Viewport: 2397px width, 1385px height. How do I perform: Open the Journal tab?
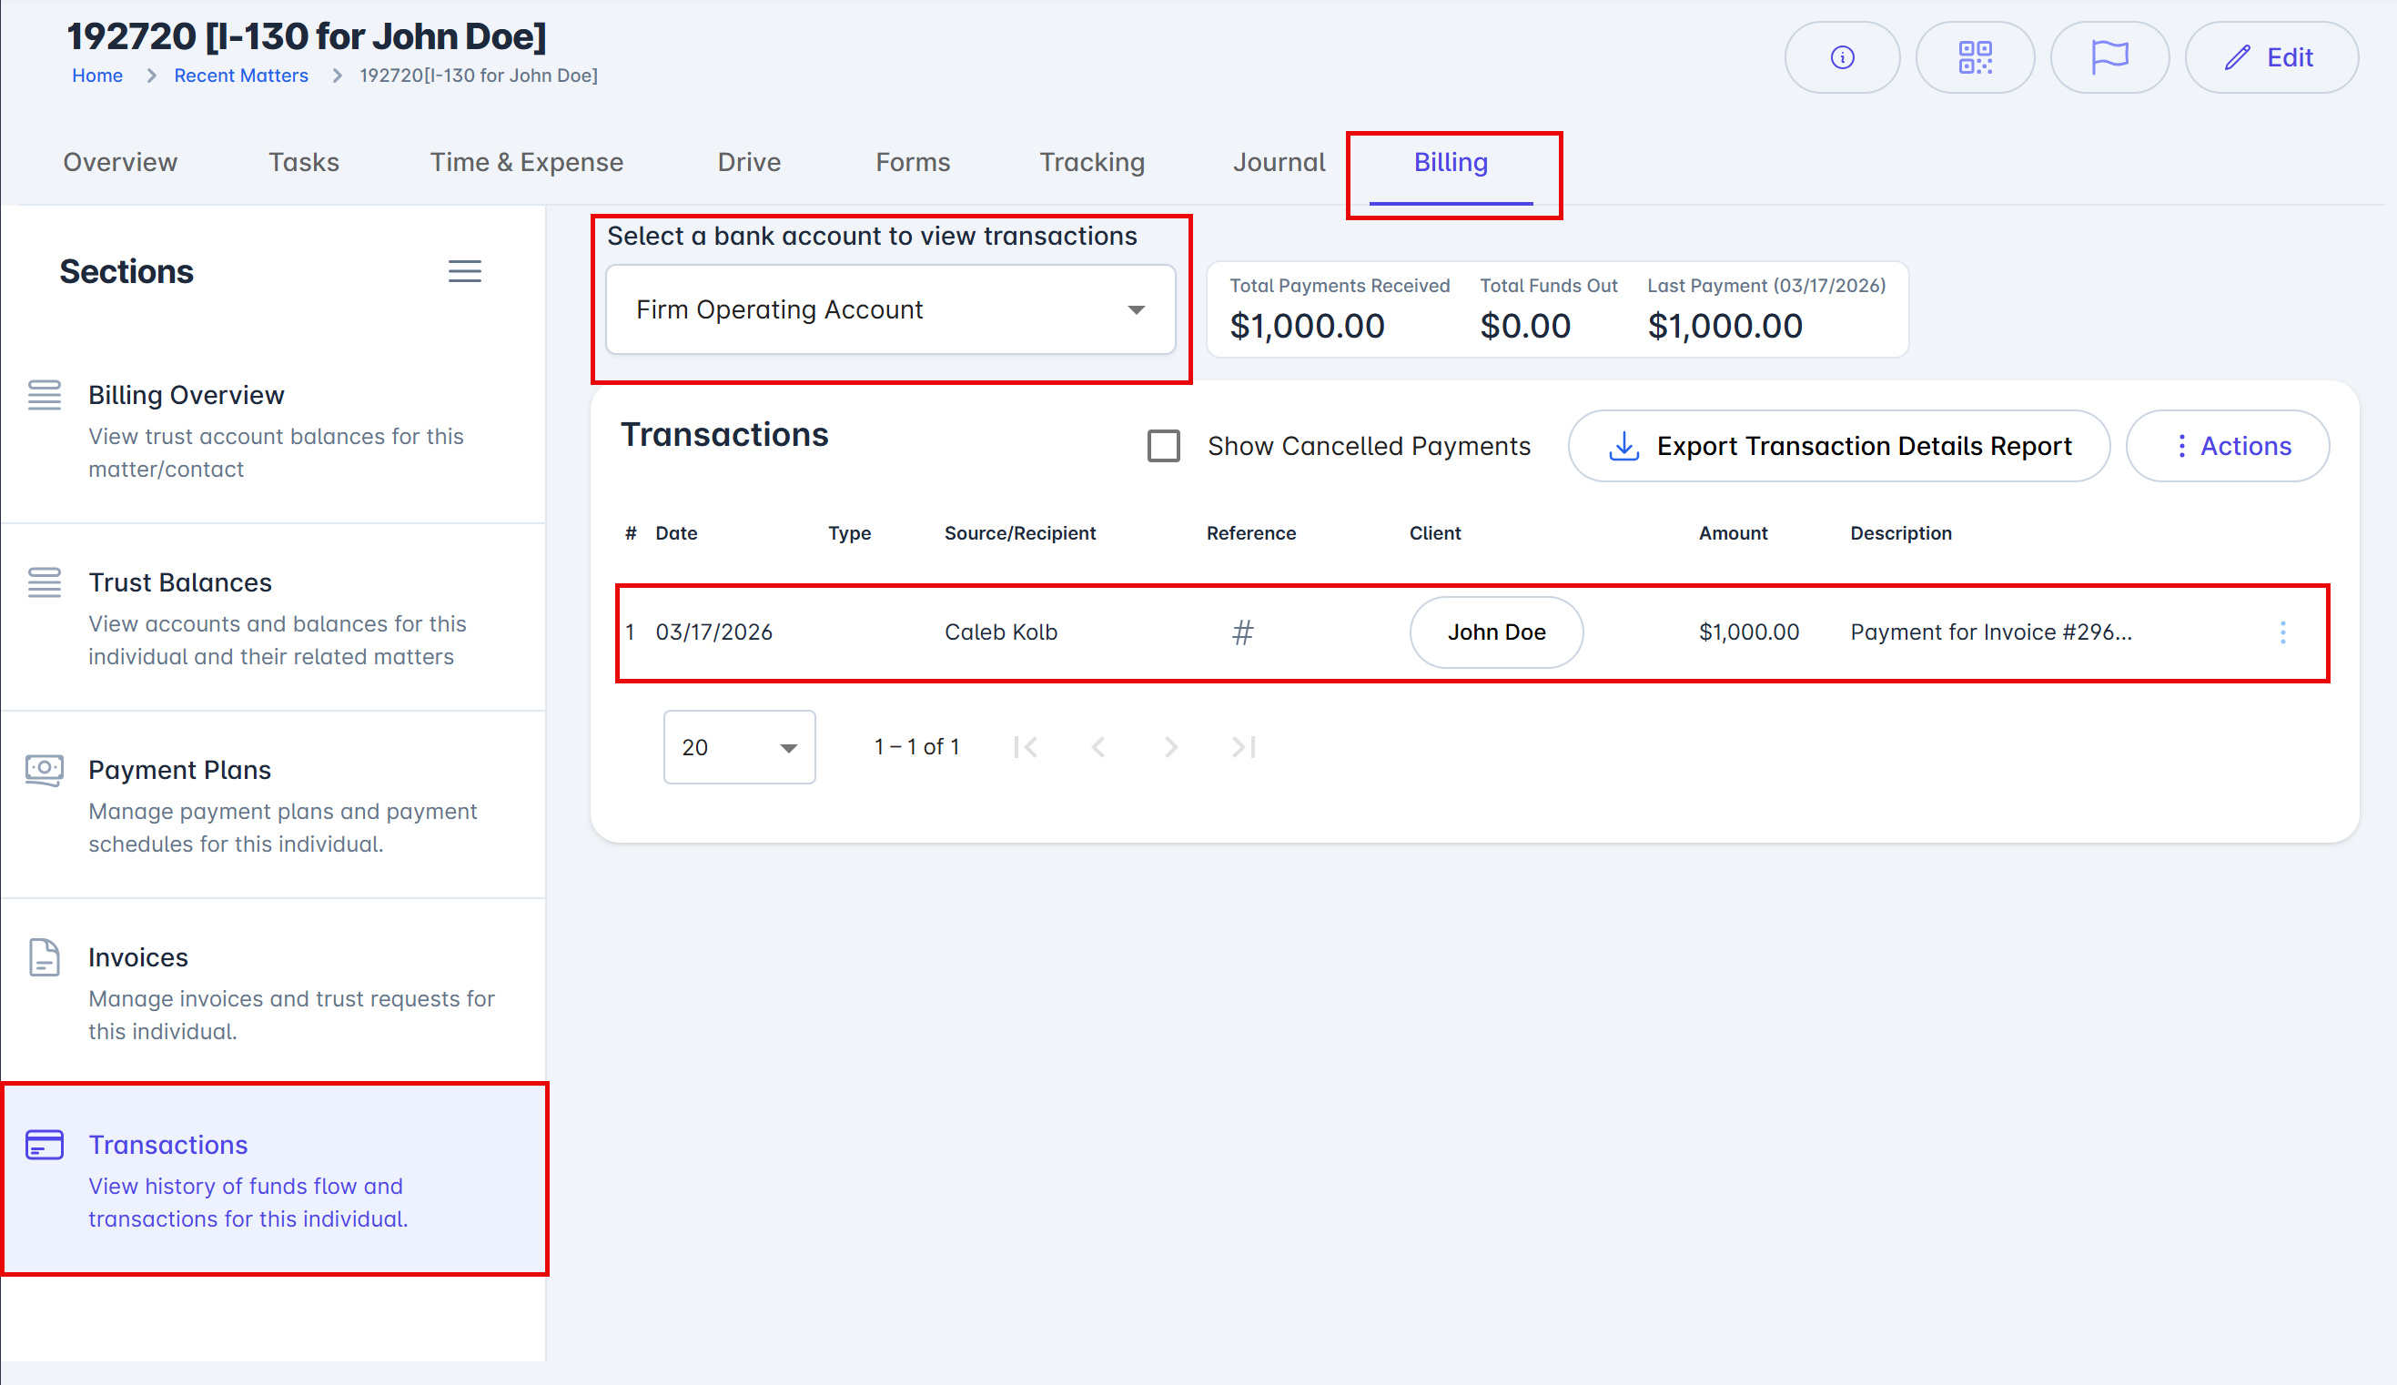[x=1279, y=163]
